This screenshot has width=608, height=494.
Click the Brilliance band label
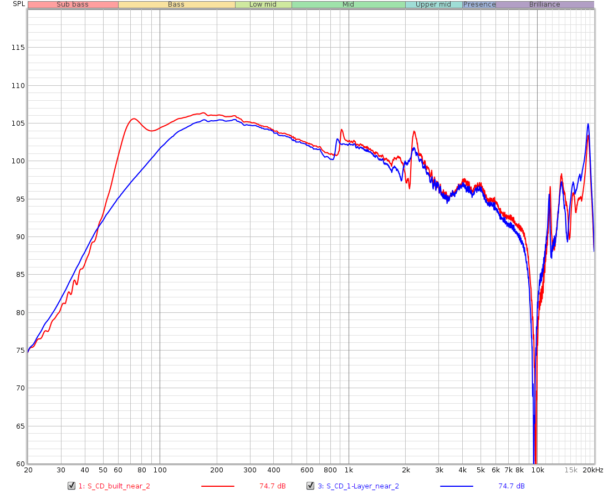click(x=545, y=4)
